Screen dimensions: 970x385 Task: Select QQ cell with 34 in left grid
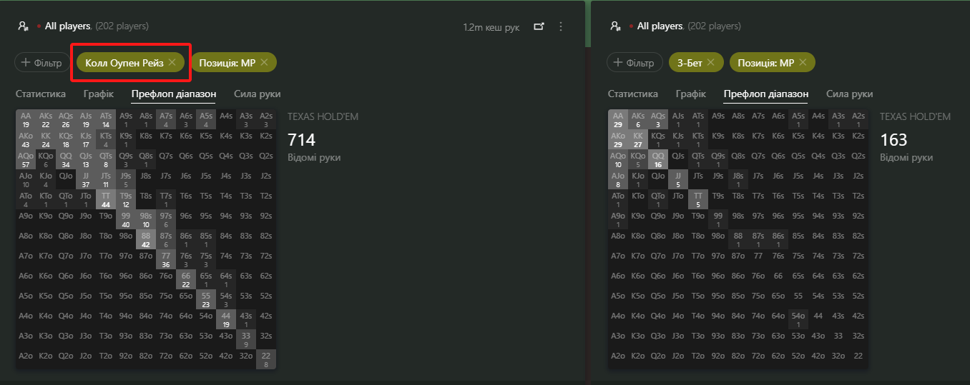(66, 159)
